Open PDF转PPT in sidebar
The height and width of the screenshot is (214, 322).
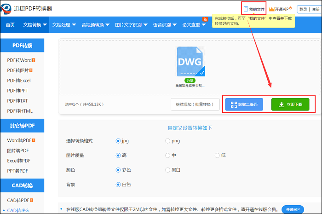click(x=17, y=91)
